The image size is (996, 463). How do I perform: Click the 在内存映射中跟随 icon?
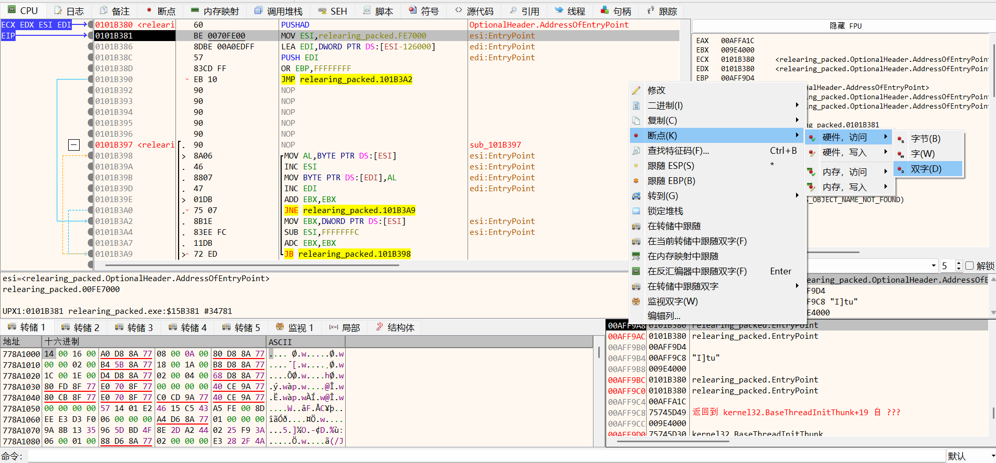pyautogui.click(x=636, y=256)
